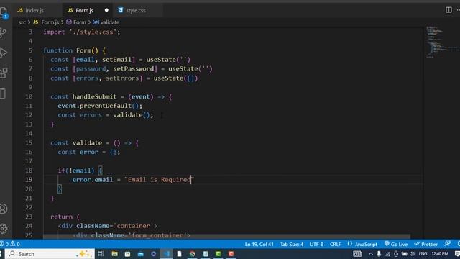Click the handleSubmit function name
This screenshot has width=460, height=259.
tap(94, 96)
